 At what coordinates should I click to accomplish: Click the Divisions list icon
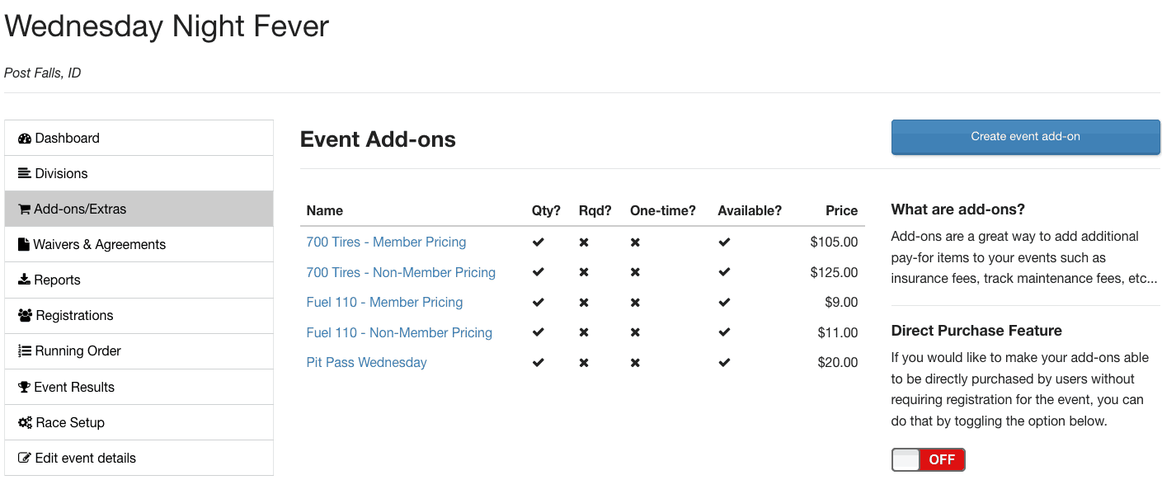coord(25,174)
